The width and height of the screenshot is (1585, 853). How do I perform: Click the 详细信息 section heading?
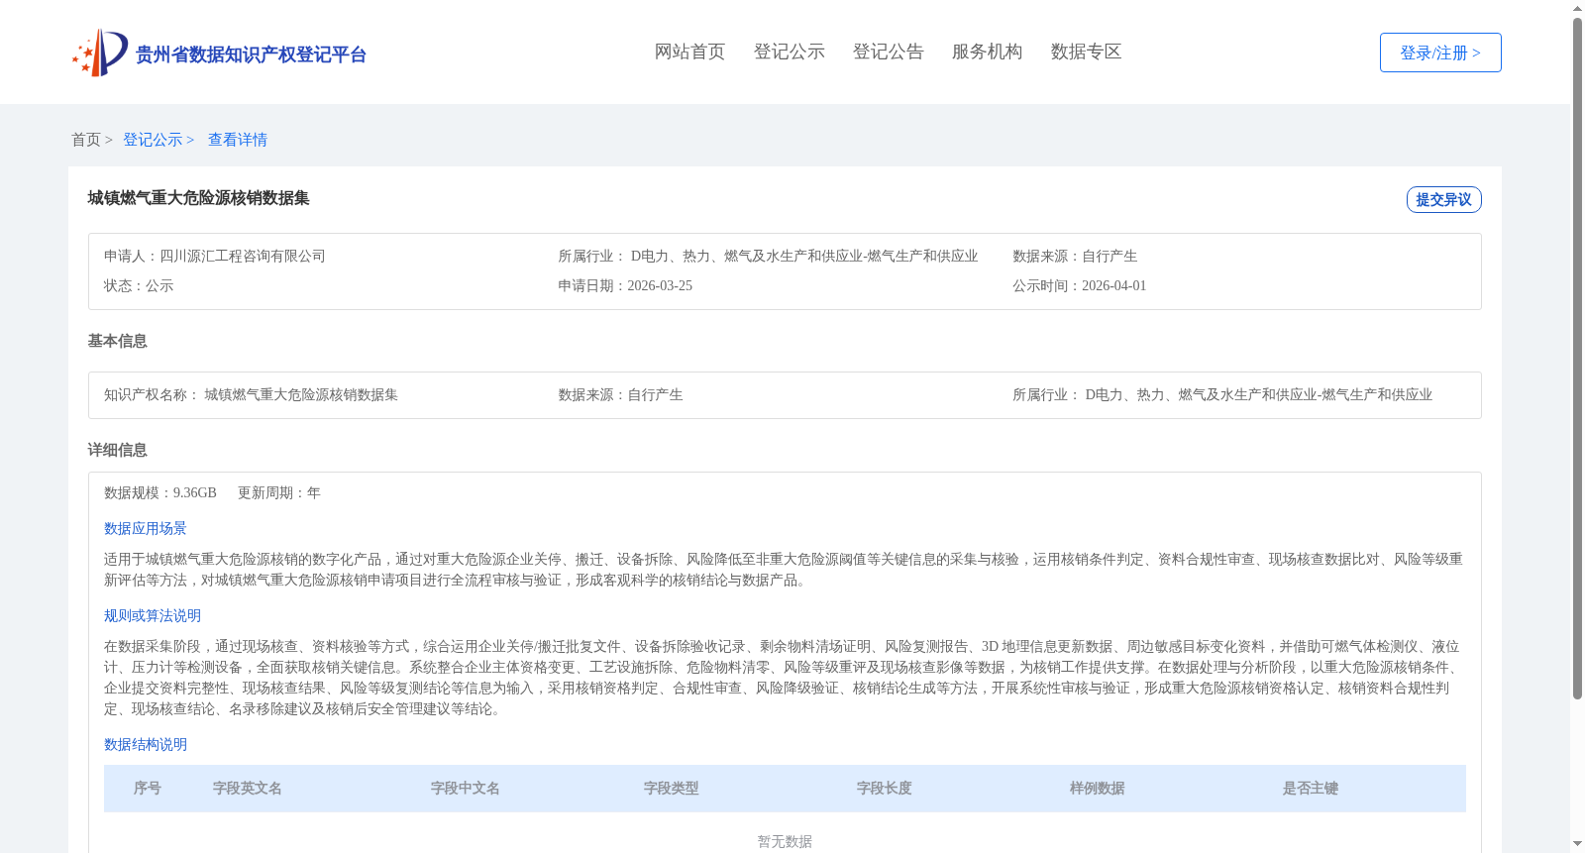[117, 450]
